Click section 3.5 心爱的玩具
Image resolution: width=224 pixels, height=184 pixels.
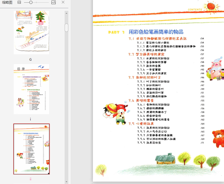click(141, 124)
